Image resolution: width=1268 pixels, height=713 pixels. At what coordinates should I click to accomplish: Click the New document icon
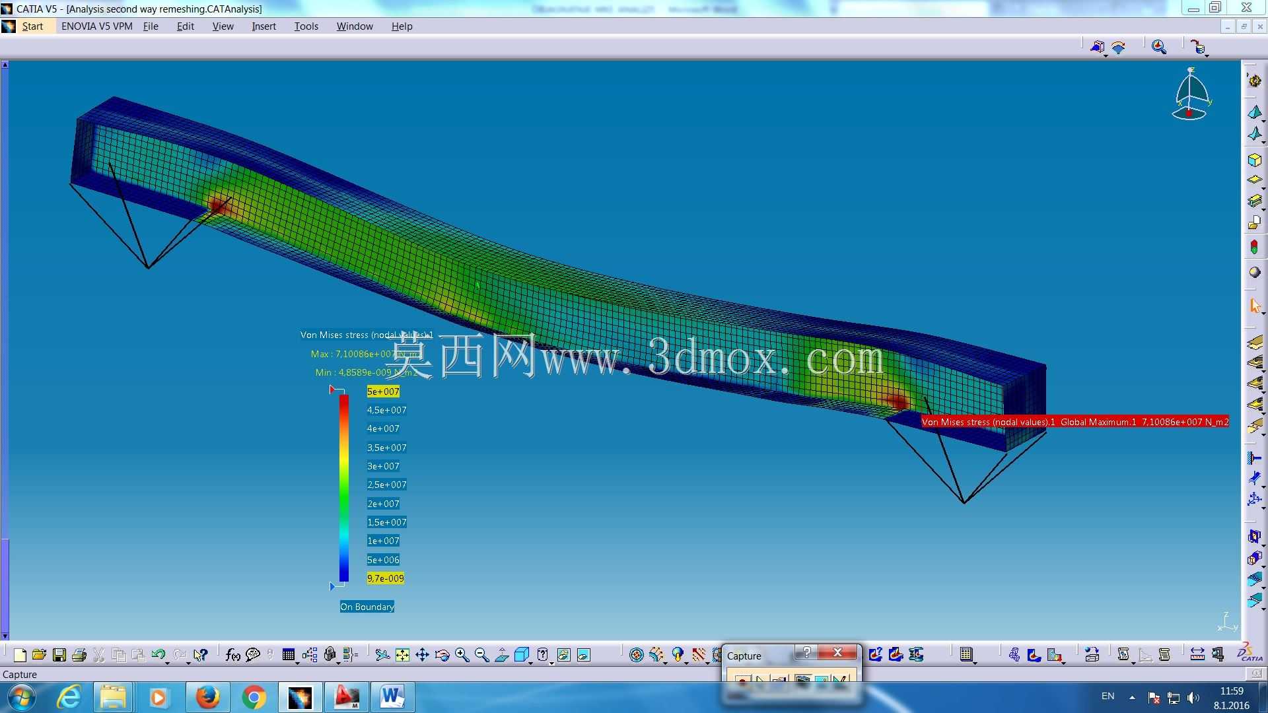point(20,655)
